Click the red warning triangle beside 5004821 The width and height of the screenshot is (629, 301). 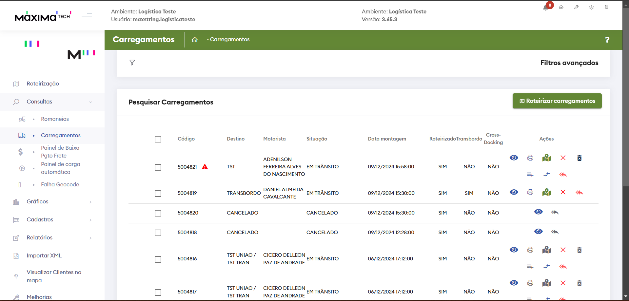205,167
